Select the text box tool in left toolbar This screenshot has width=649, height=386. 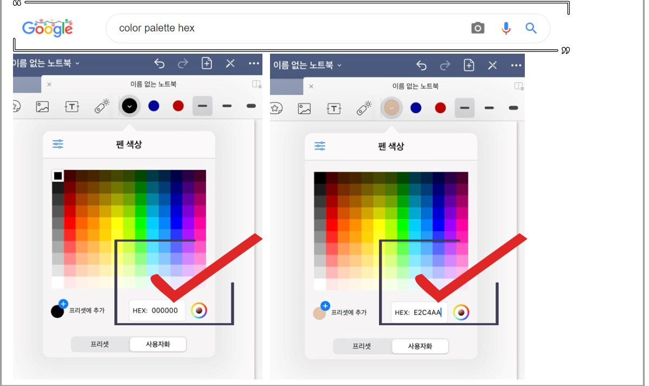coord(72,107)
